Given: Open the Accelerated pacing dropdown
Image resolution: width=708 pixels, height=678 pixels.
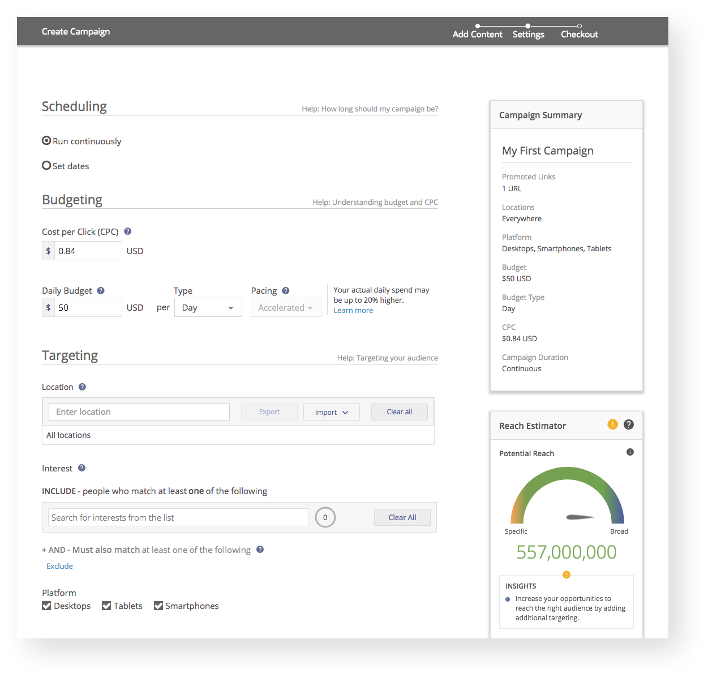Looking at the screenshot, I should coord(286,308).
